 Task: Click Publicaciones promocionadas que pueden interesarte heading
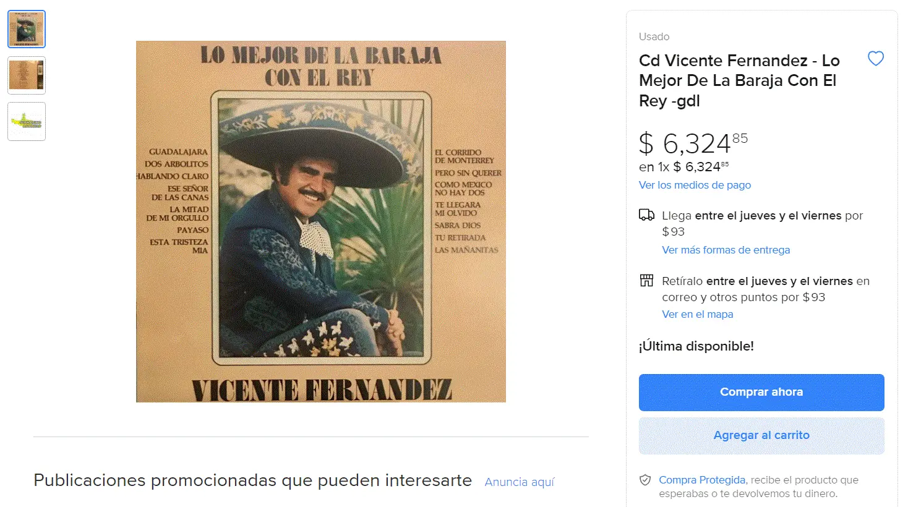pos(252,480)
